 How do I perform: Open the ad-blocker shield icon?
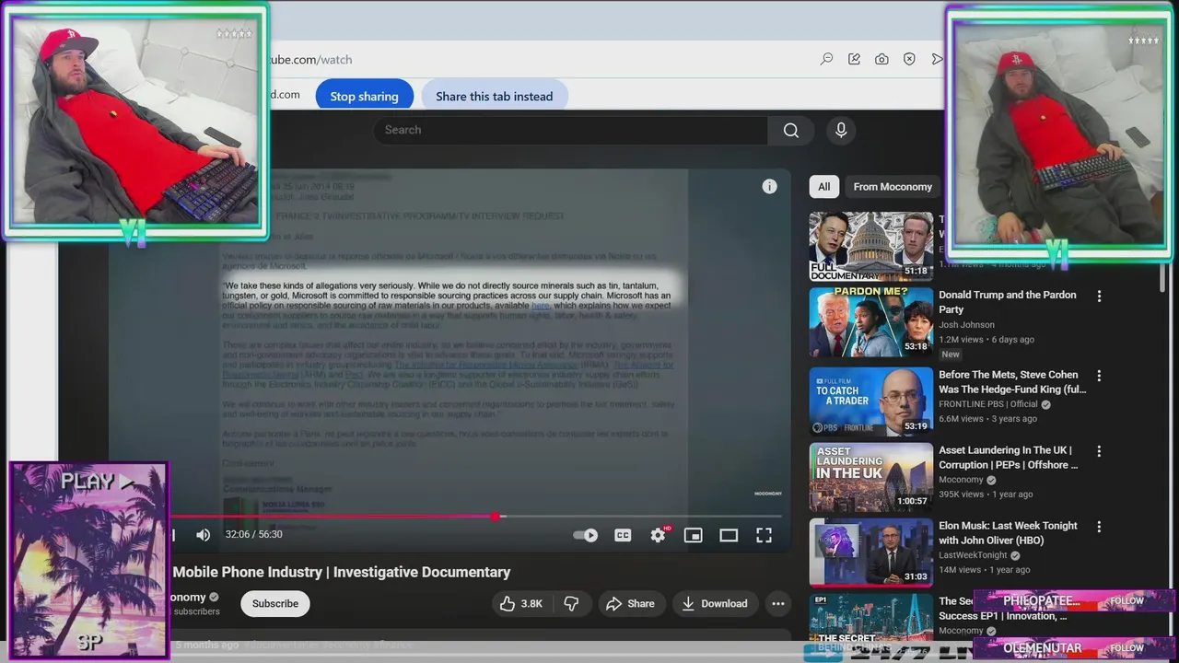coord(909,59)
